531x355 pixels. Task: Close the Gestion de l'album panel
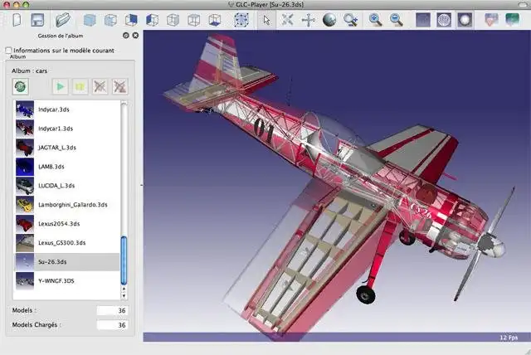click(x=134, y=36)
